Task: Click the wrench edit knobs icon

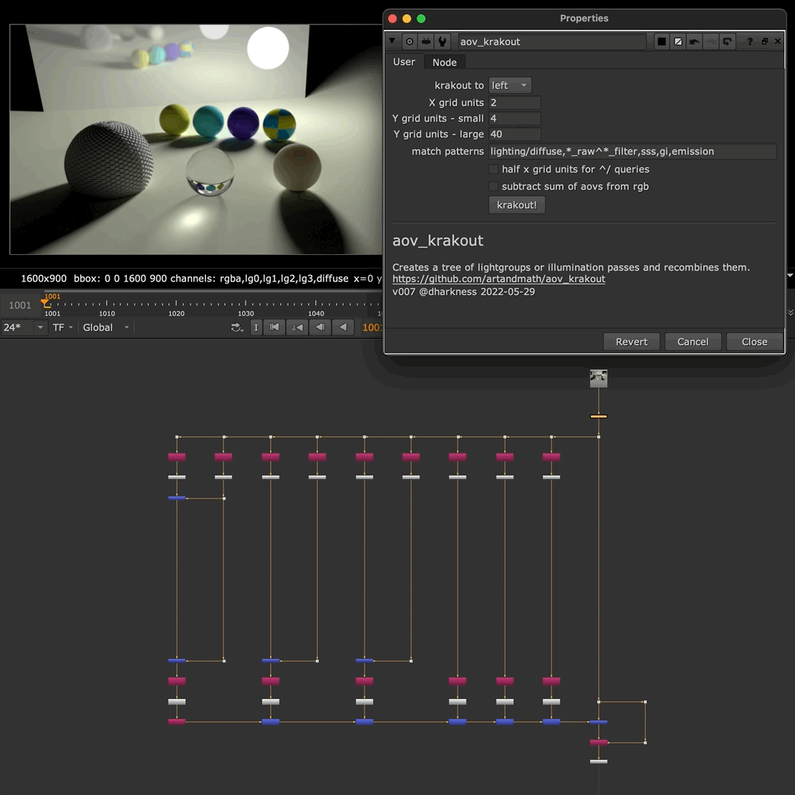Action: click(443, 42)
